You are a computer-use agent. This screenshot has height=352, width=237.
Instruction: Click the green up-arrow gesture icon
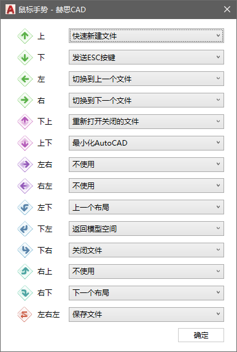tap(25, 36)
